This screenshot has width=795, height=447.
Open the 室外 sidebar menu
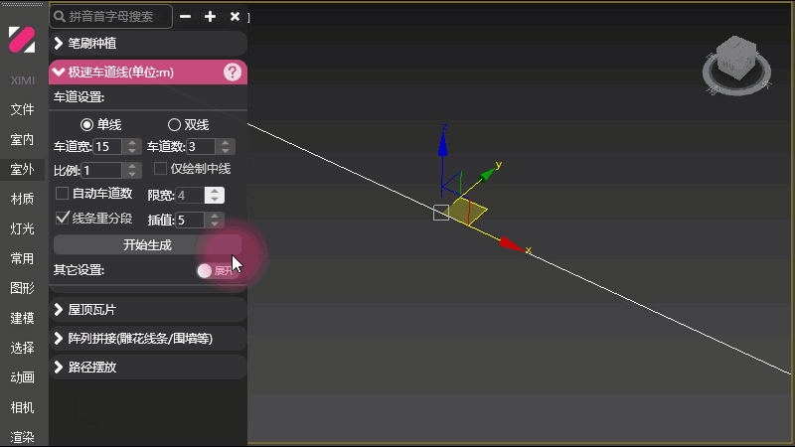point(22,169)
